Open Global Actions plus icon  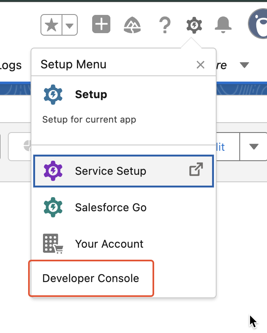click(x=101, y=25)
